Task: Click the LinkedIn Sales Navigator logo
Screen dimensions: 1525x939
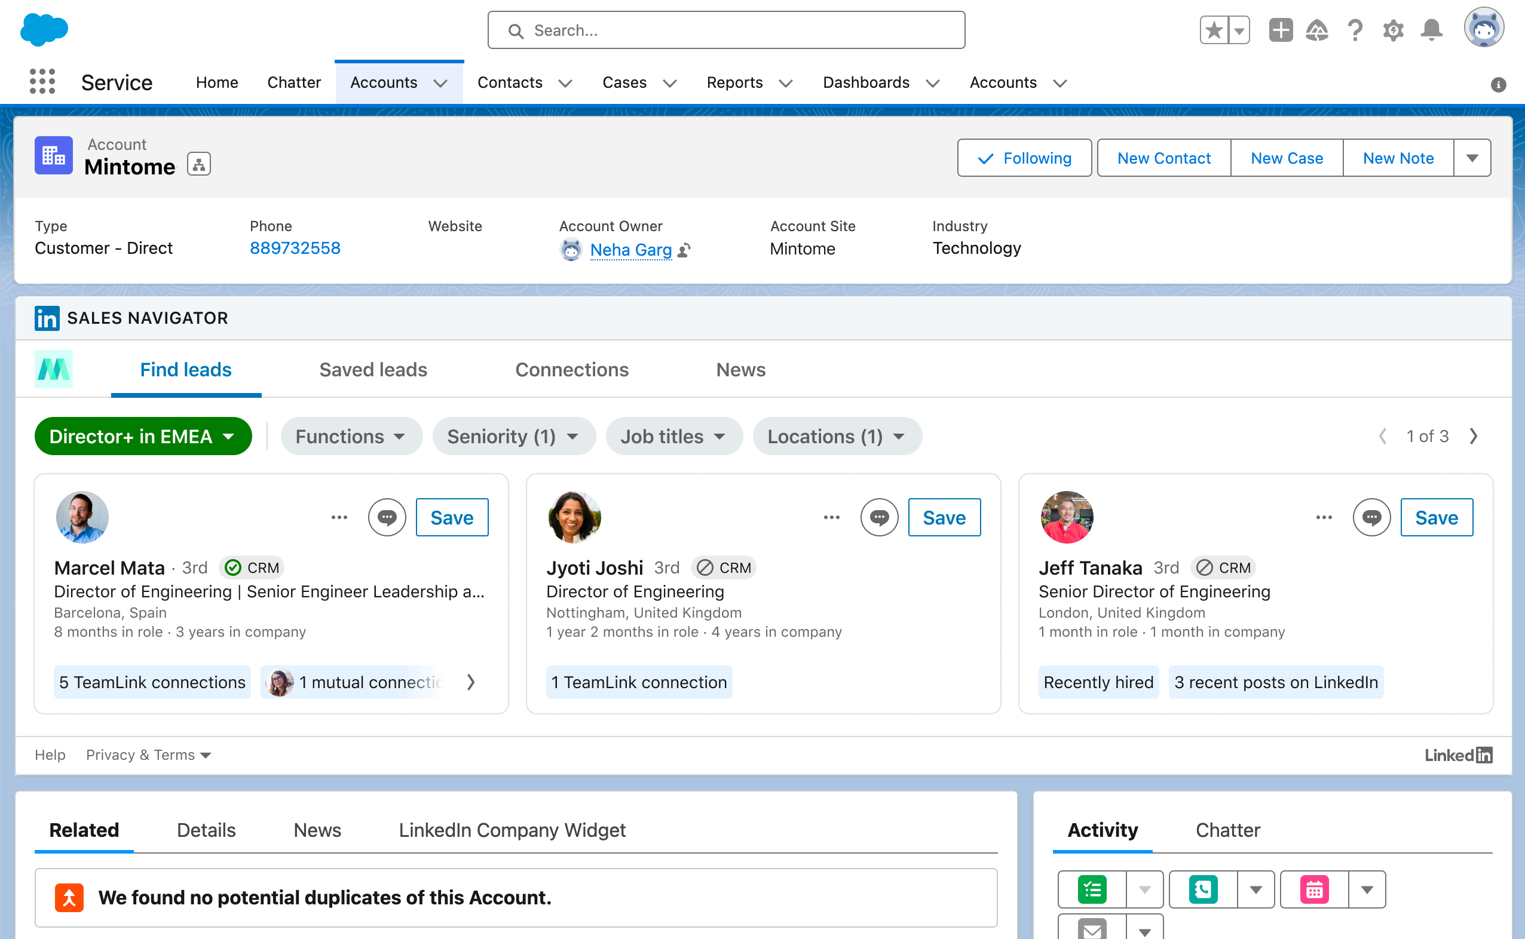Action: [x=47, y=318]
